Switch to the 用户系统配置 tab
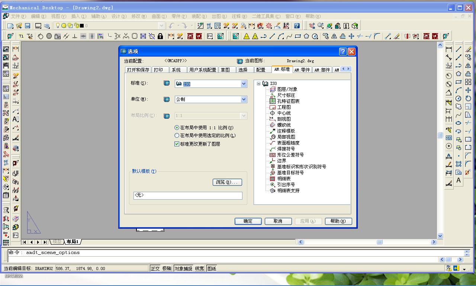476x286 pixels. [203, 70]
